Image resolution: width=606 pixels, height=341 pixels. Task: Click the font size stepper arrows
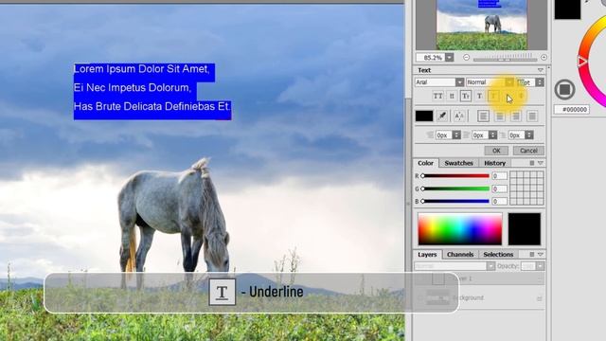coord(540,82)
